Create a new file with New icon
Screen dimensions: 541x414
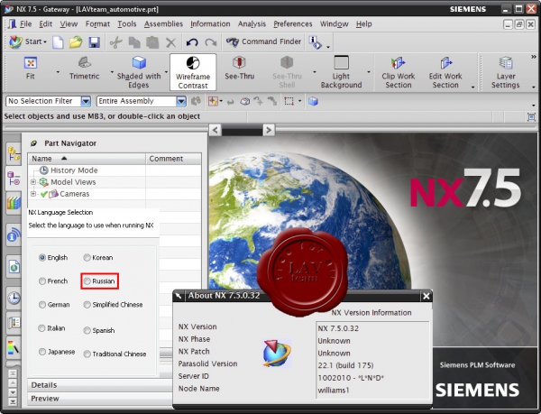pos(58,42)
